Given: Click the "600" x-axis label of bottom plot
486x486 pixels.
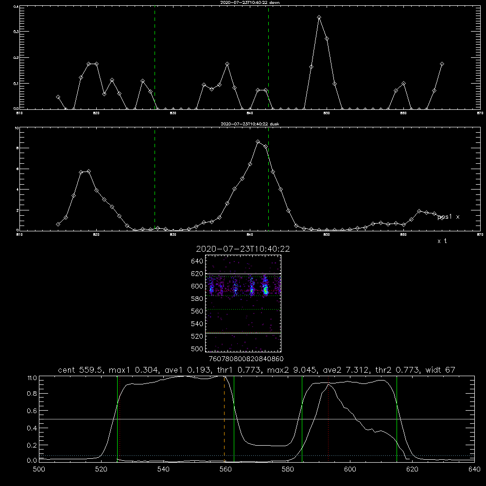Looking at the screenshot, I should (350, 469).
